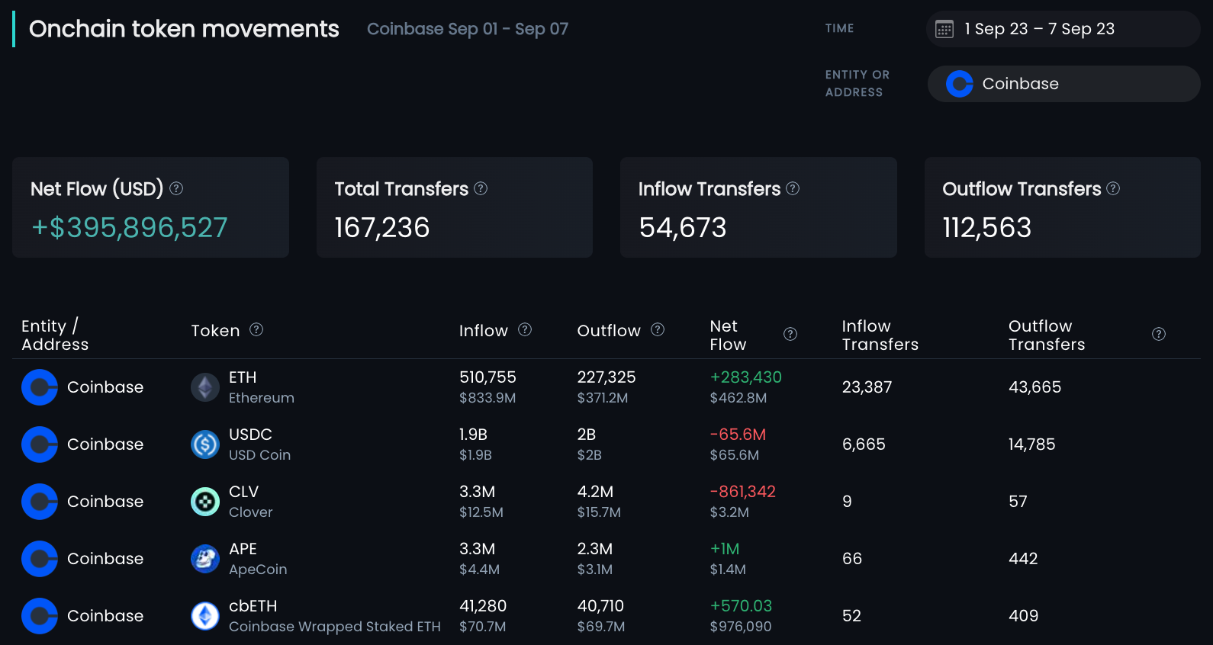Click the Clover CLV token icon
This screenshot has width=1213, height=645.
coord(205,502)
